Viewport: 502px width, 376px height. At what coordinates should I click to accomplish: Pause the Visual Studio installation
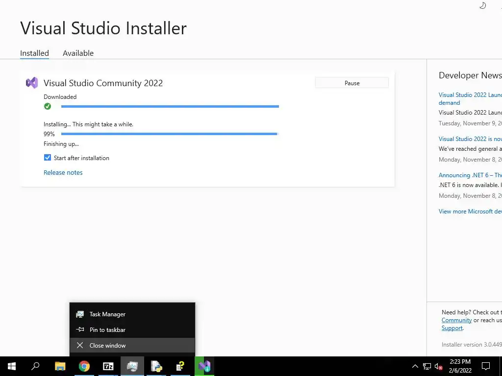(352, 83)
